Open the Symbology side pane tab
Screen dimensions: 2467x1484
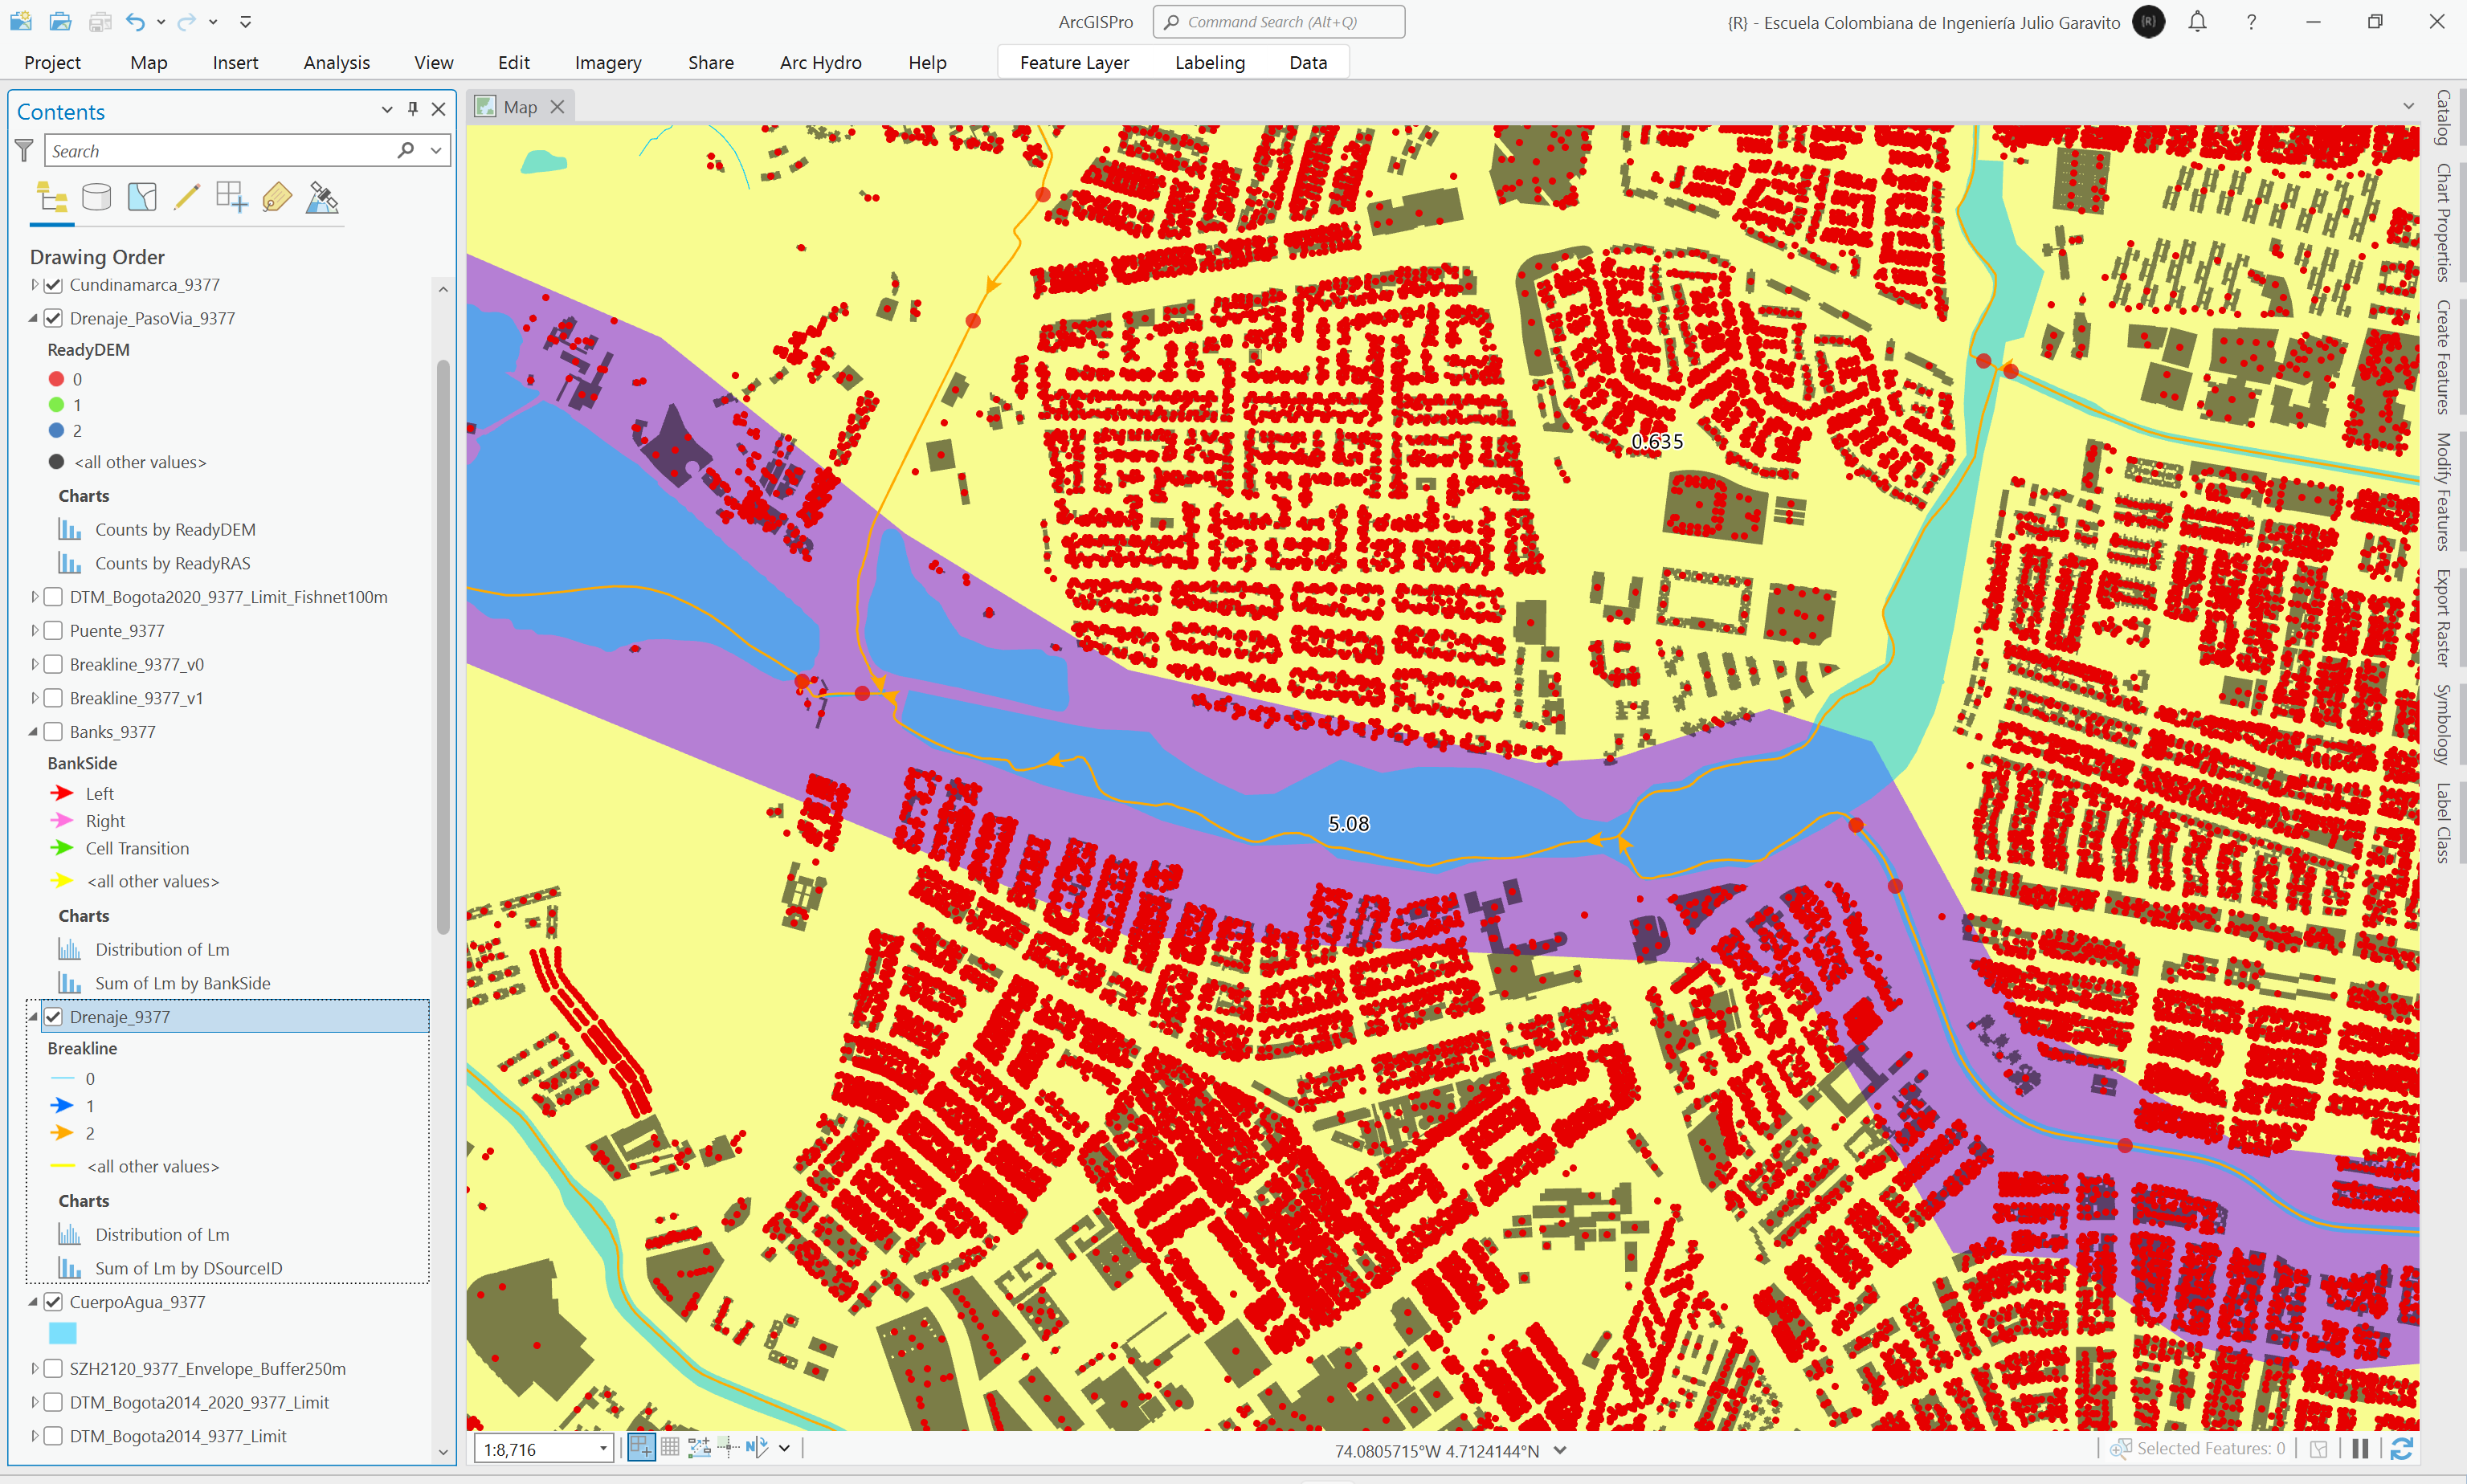click(x=2444, y=724)
